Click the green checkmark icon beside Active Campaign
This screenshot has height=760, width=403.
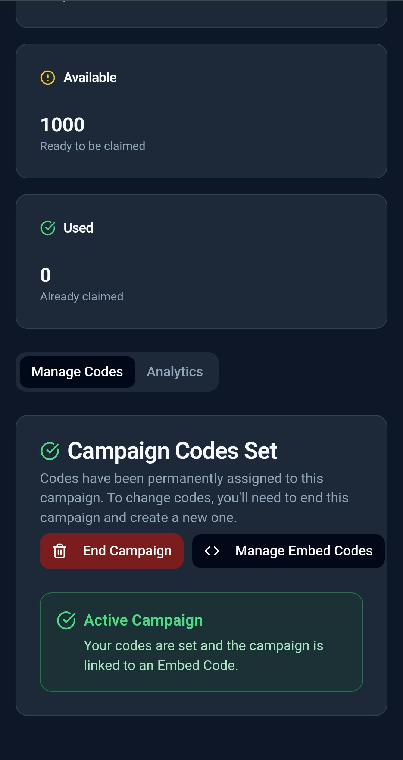[x=66, y=620]
